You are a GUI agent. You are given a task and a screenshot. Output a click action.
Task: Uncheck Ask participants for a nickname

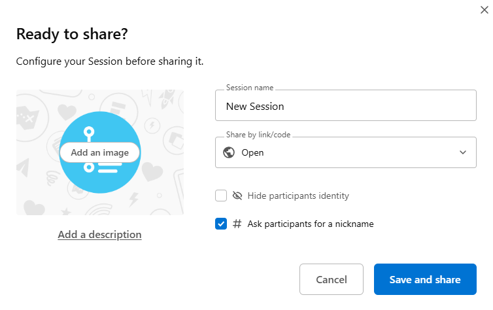[x=221, y=224]
